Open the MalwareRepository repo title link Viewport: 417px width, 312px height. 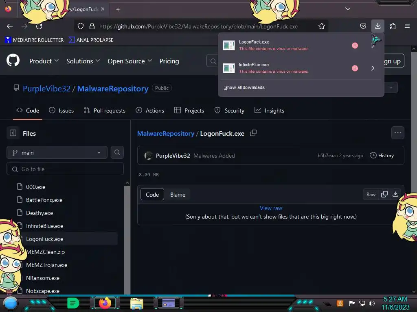coord(113,88)
